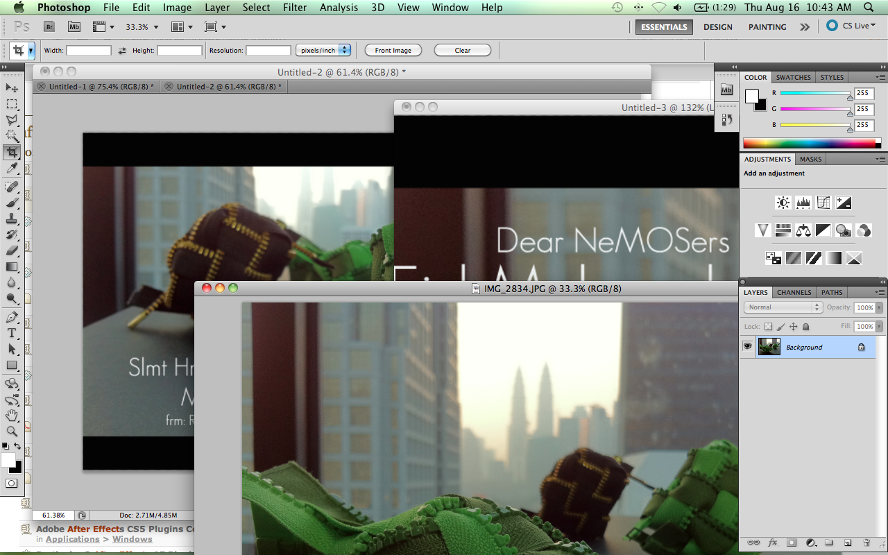Image resolution: width=888 pixels, height=555 pixels.
Task: Select the Clone Stamp tool
Action: point(12,219)
